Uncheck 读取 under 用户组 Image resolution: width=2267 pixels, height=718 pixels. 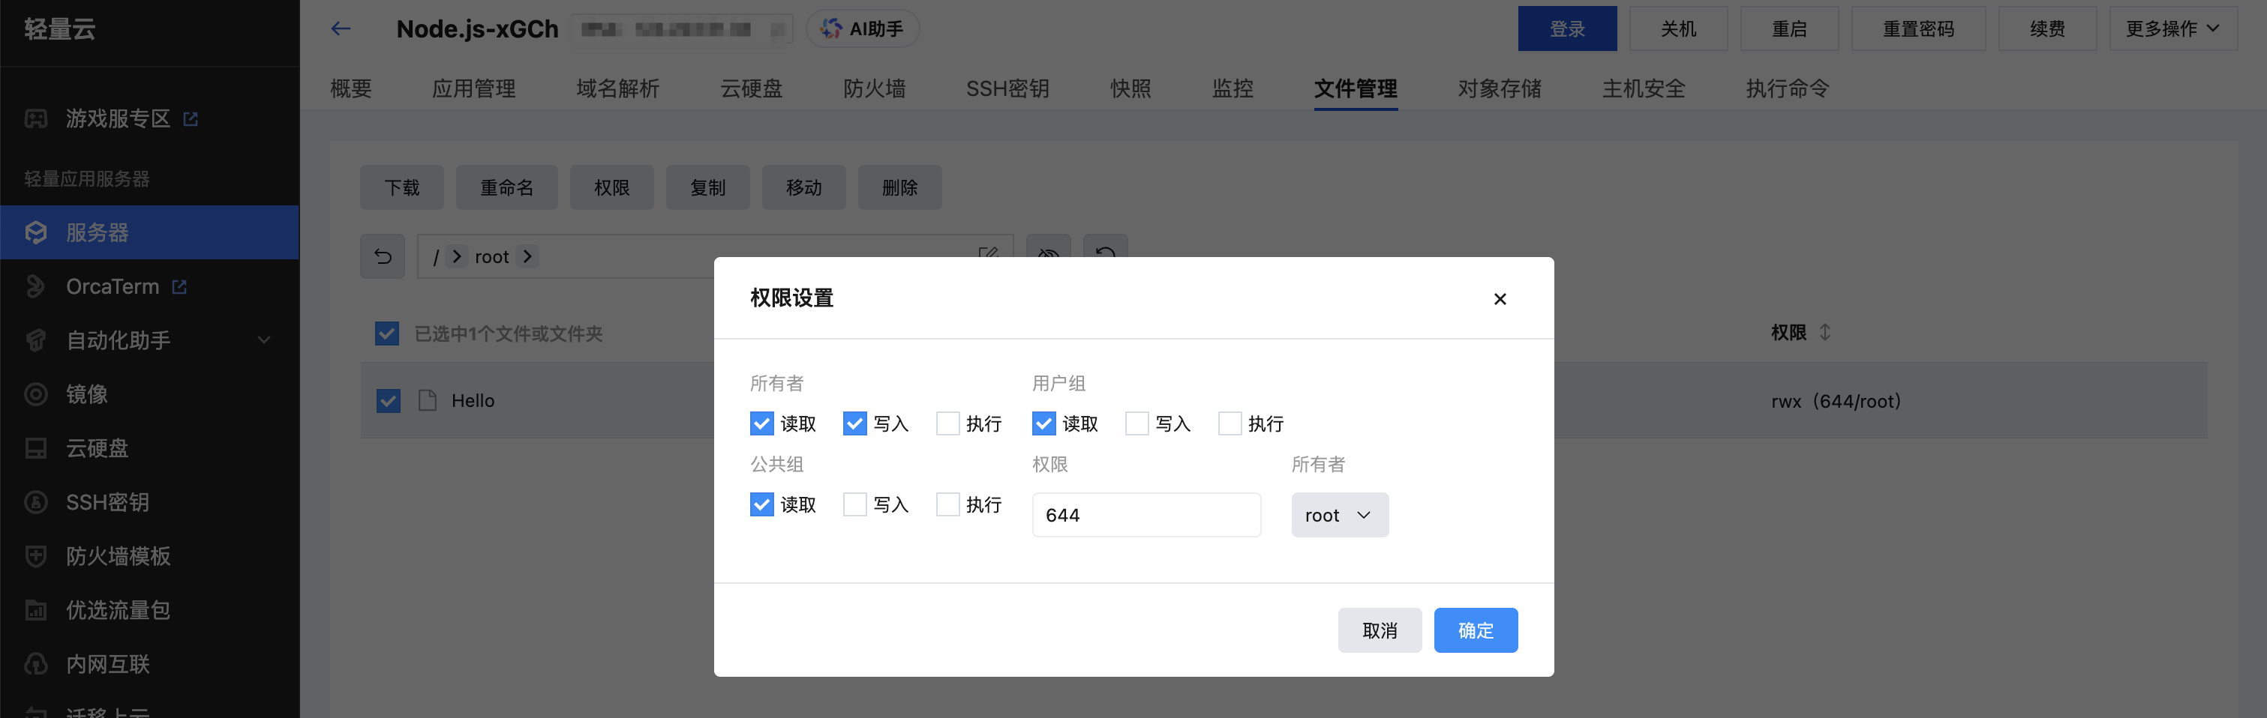(x=1043, y=423)
